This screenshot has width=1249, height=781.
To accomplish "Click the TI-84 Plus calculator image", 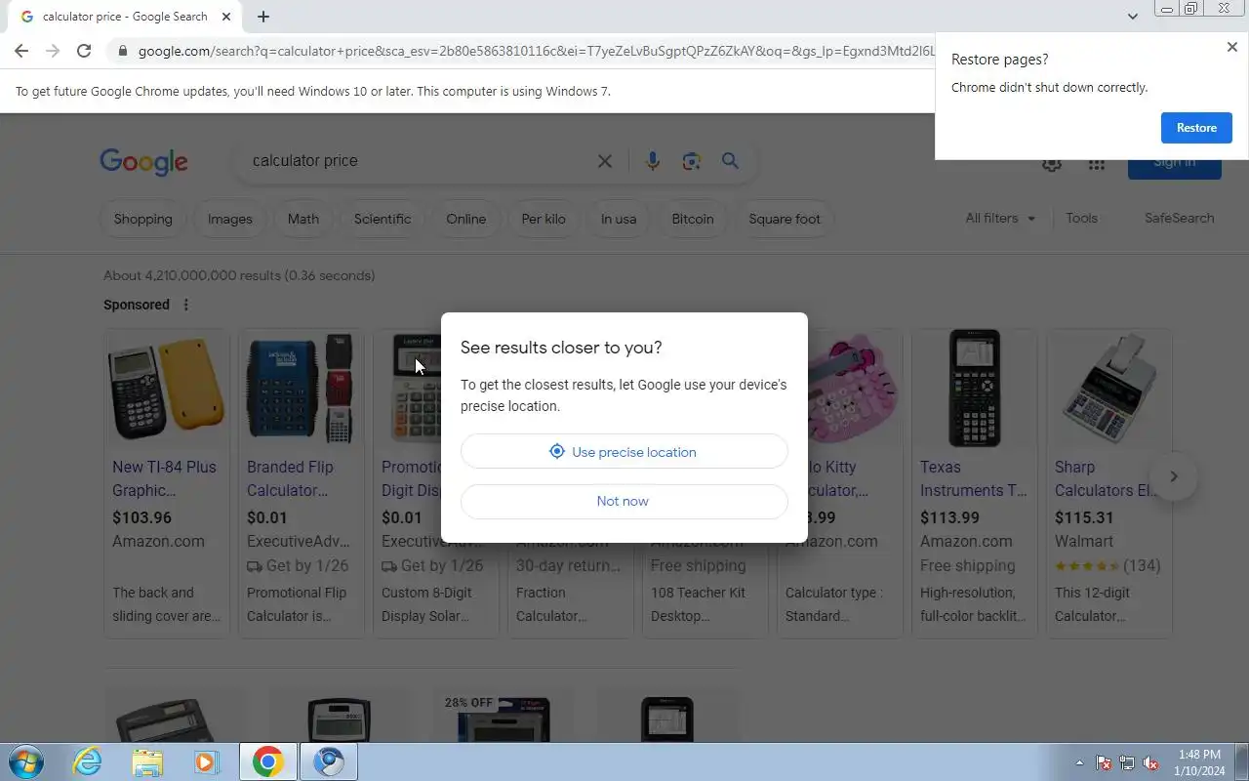I will coord(167,389).
